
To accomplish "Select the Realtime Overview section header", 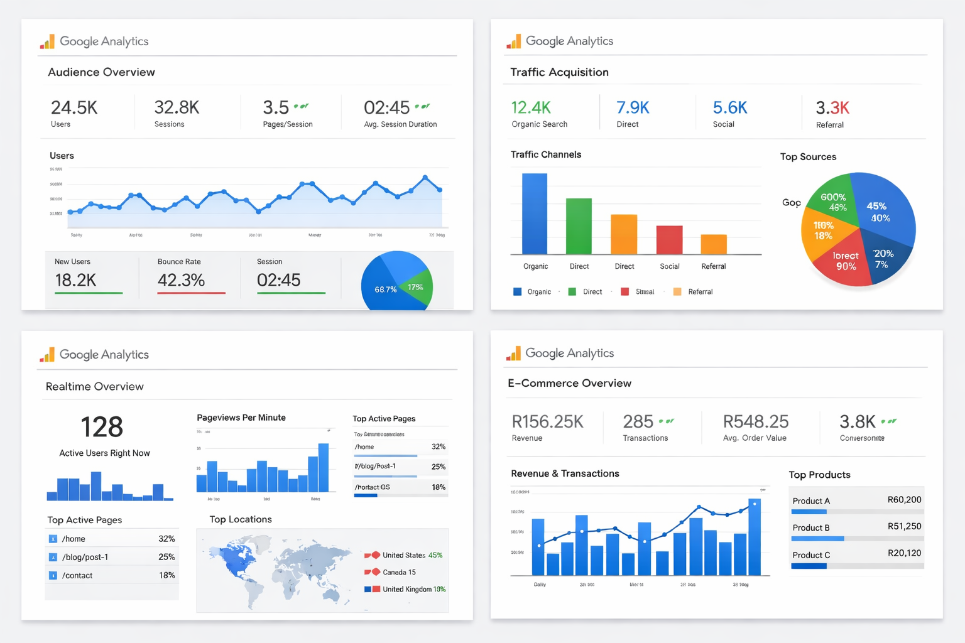I will click(95, 386).
